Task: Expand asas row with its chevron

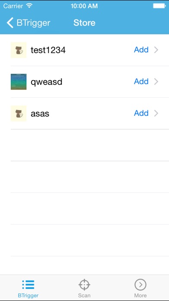Action: coord(156,113)
